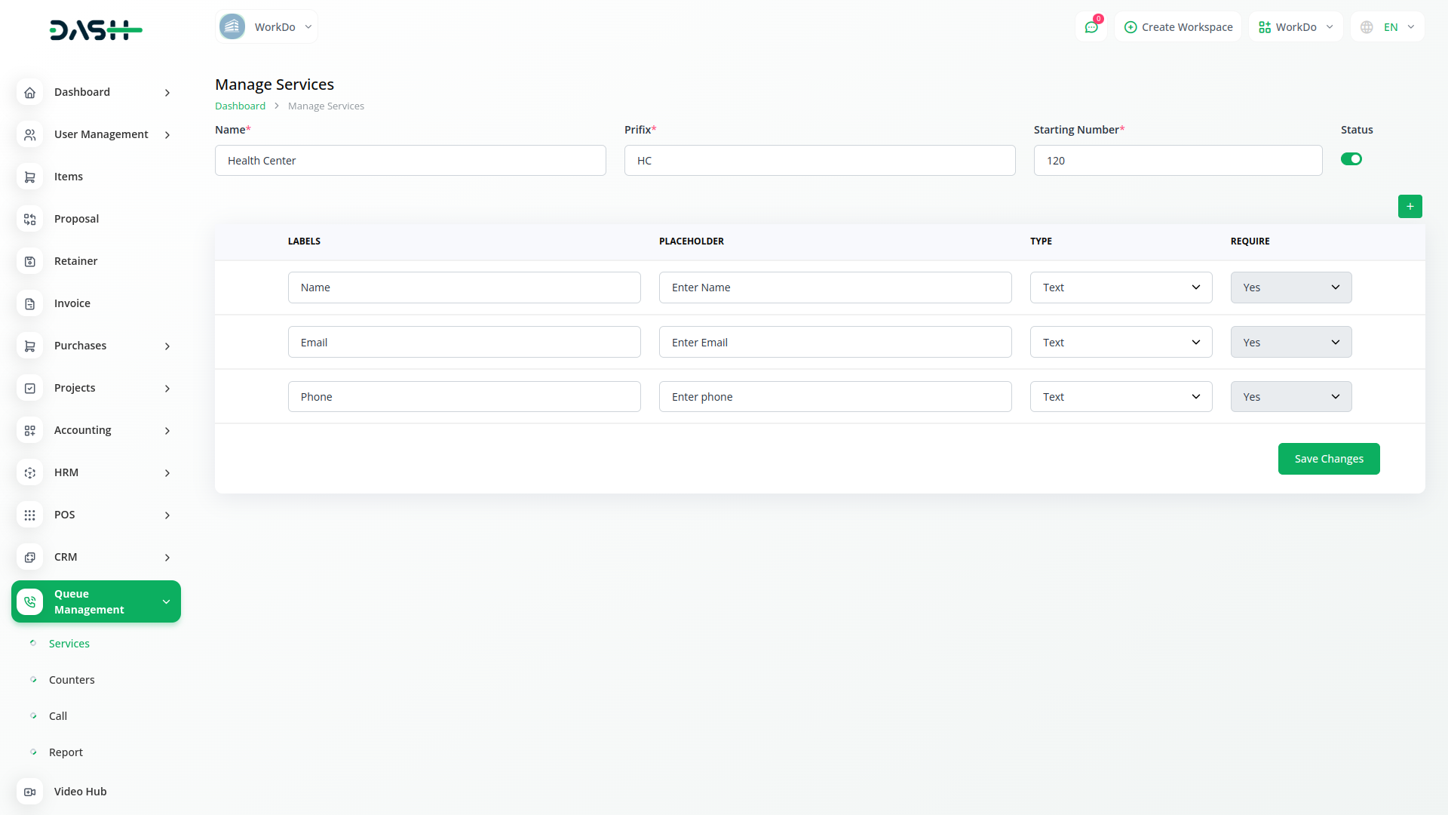Click the Video Hub camera icon
Screen dimensions: 1448x815
click(29, 792)
